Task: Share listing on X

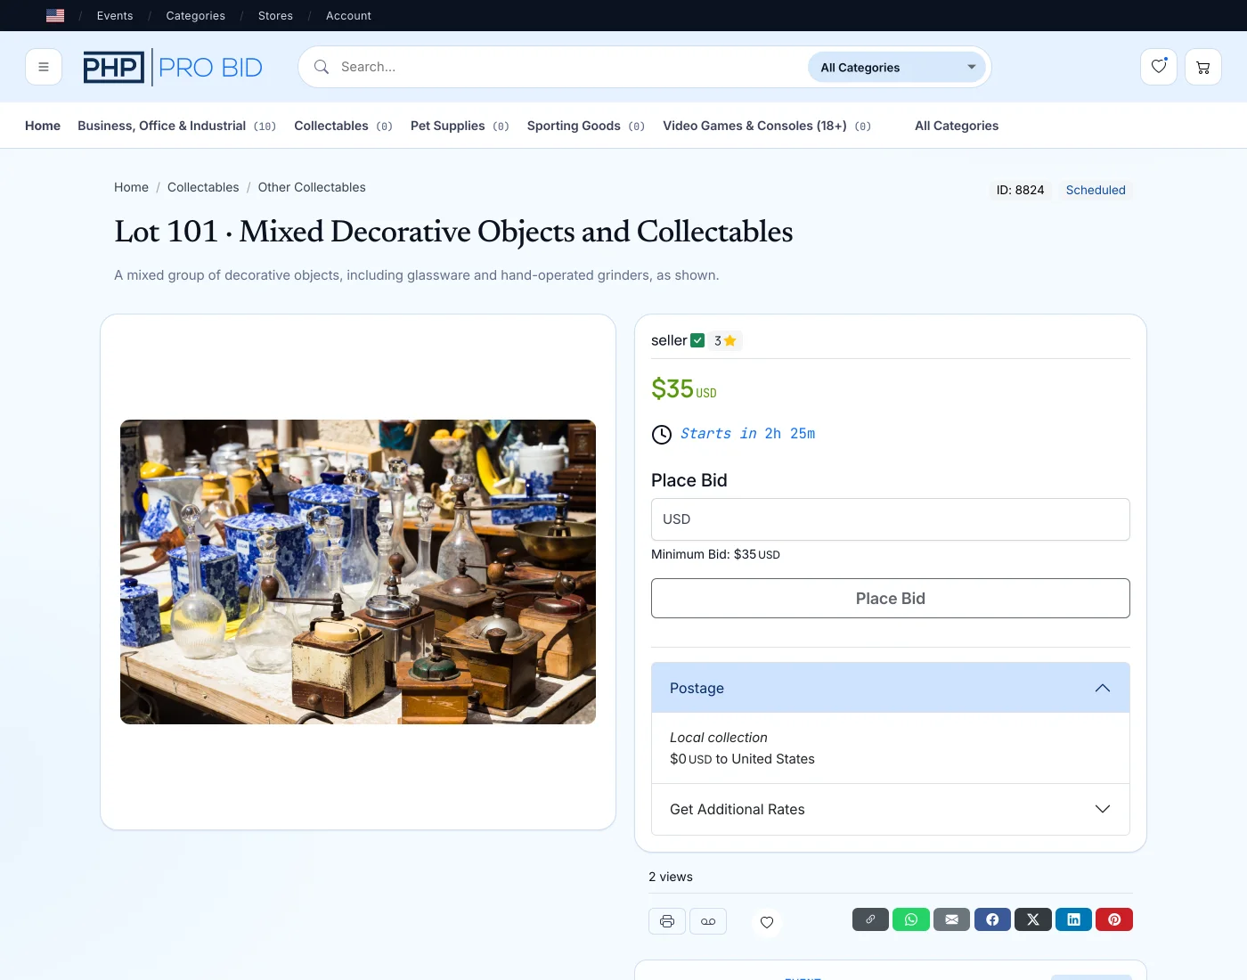Action: pos(1033,919)
